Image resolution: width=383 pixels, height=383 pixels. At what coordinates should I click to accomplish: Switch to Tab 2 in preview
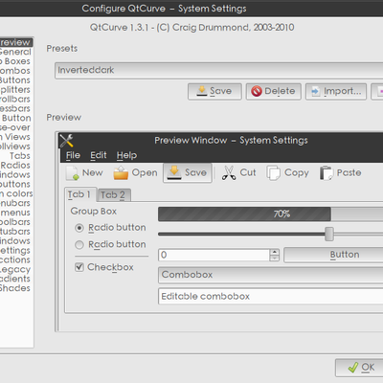tap(113, 195)
